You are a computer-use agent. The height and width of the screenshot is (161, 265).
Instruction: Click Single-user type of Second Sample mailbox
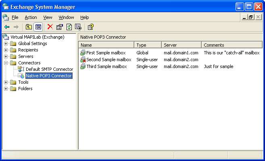coord(147,60)
